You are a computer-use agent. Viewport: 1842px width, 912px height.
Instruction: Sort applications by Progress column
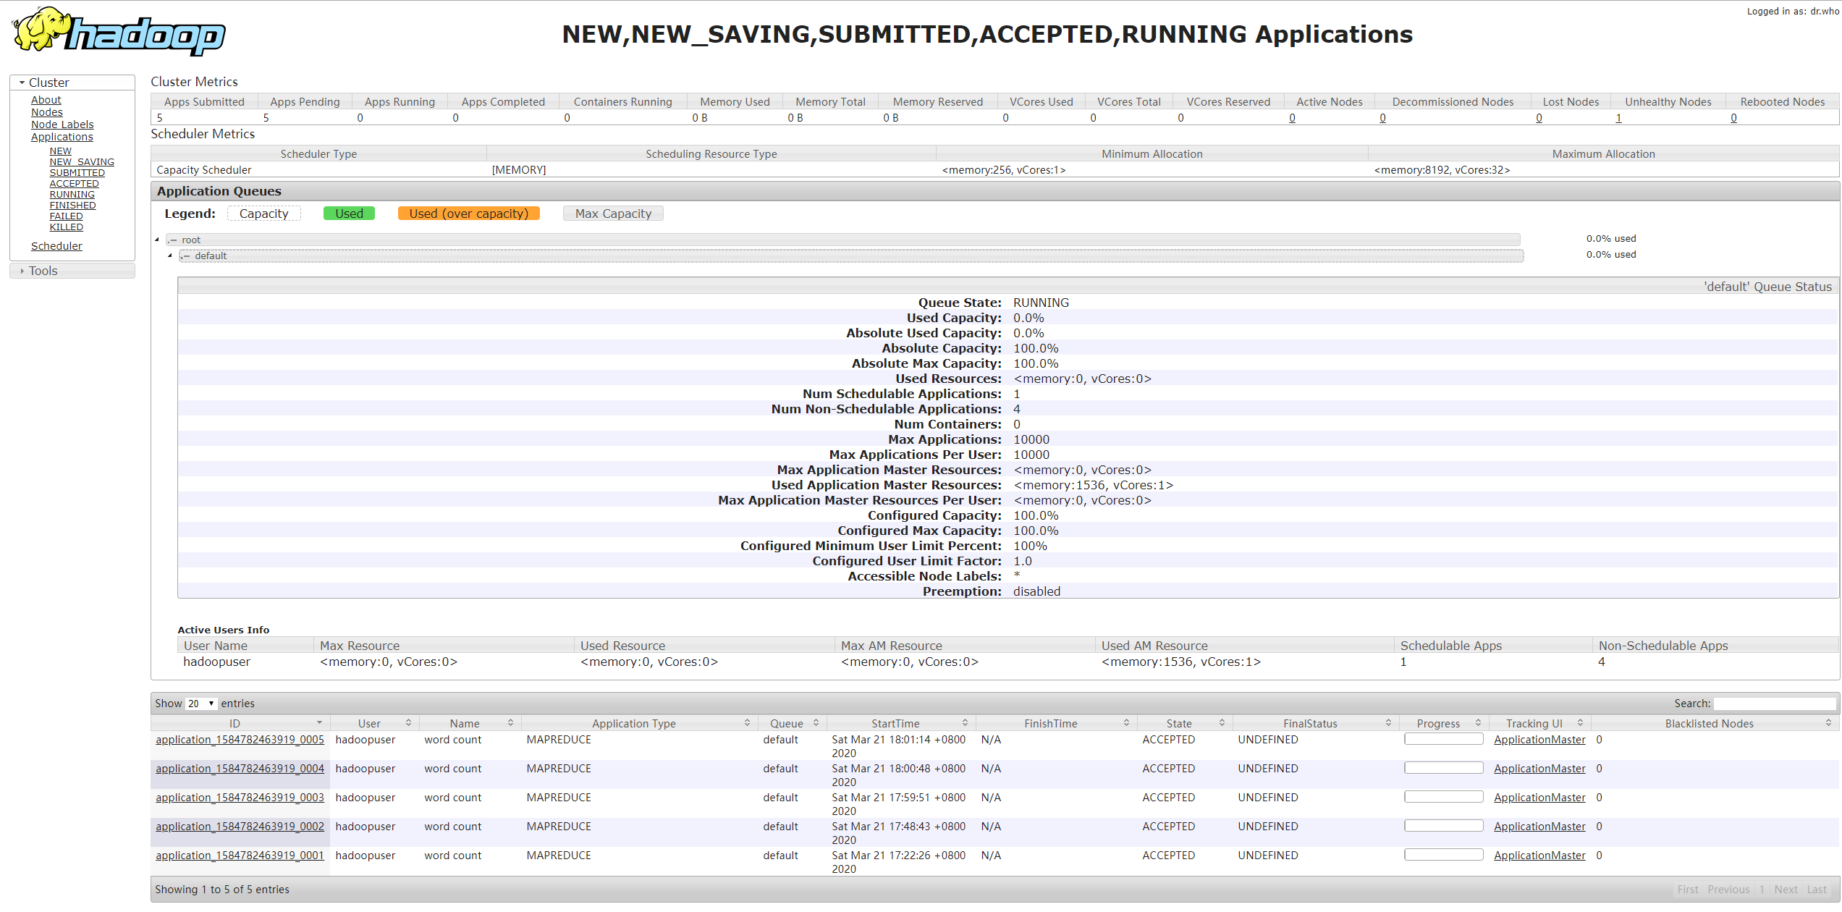click(x=1443, y=723)
